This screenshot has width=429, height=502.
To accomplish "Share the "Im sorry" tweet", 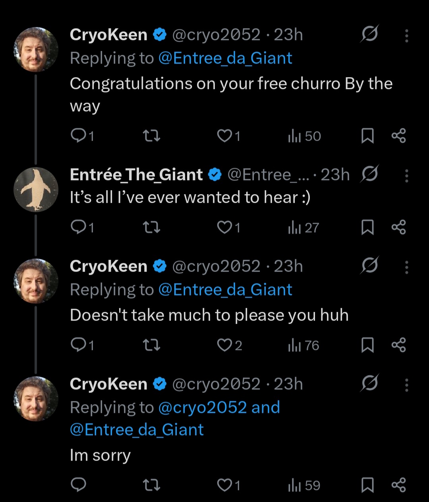I will pos(398,485).
